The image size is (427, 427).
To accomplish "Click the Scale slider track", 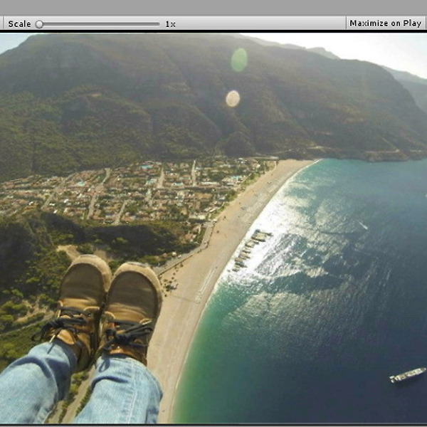I will 97,24.
